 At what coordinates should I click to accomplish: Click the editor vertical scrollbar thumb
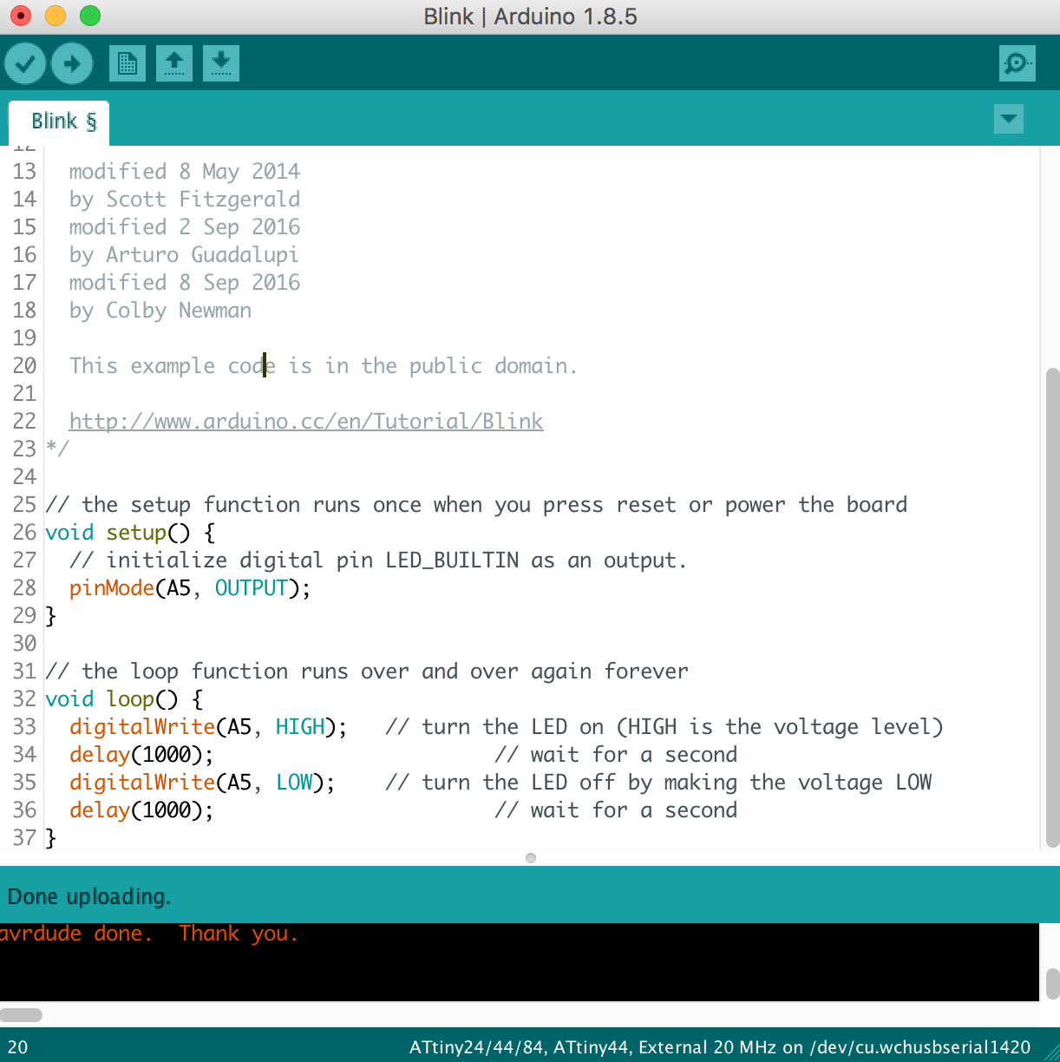click(x=1052, y=607)
